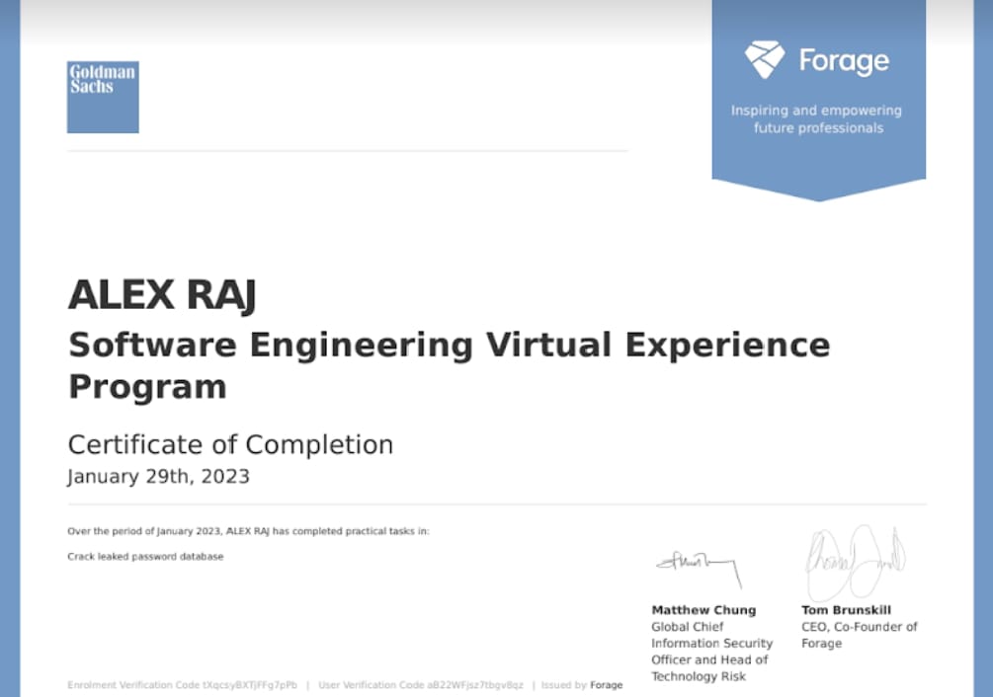The width and height of the screenshot is (993, 697).
Task: Click the Forage wordmark in banner
Action: click(844, 61)
